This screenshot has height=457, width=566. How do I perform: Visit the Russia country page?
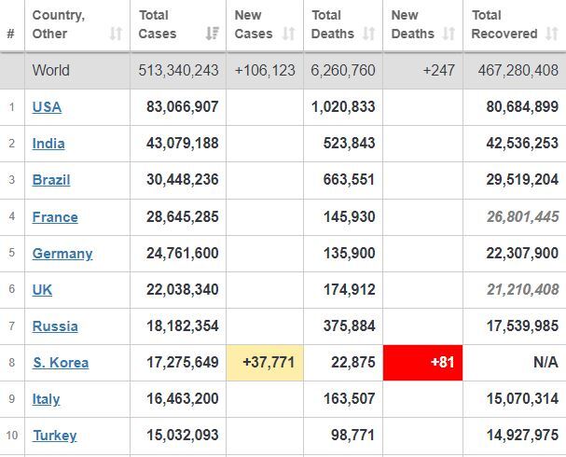point(55,326)
